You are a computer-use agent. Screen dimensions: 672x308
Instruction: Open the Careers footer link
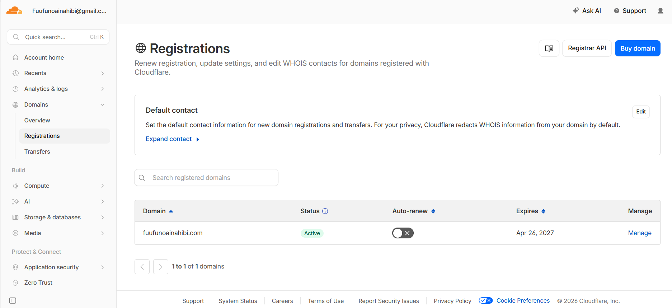pos(282,301)
